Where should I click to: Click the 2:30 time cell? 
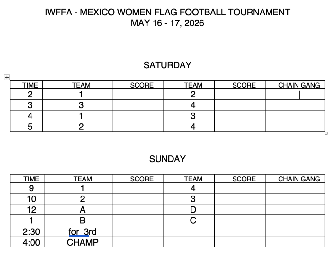tap(28, 231)
